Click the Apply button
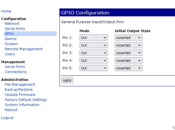The width and height of the screenshot is (175, 130). coord(67,80)
